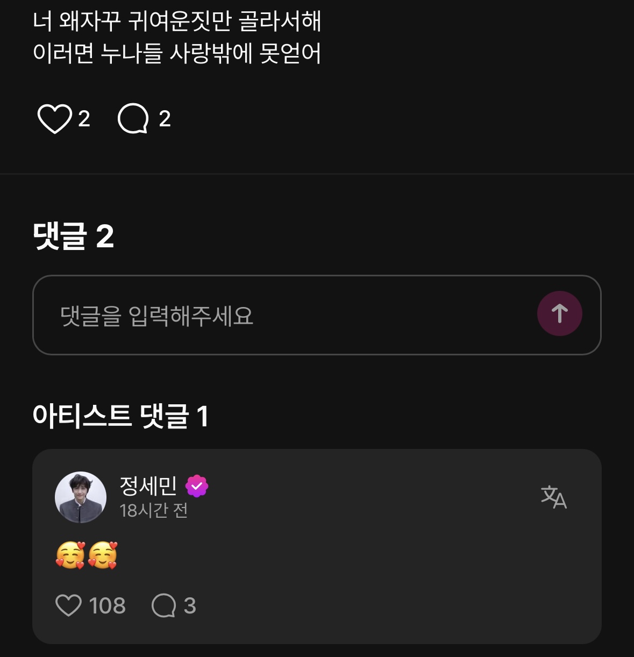This screenshot has width=634, height=657.
Task: Open artist profile via the 정세민 name
Action: pyautogui.click(x=148, y=486)
